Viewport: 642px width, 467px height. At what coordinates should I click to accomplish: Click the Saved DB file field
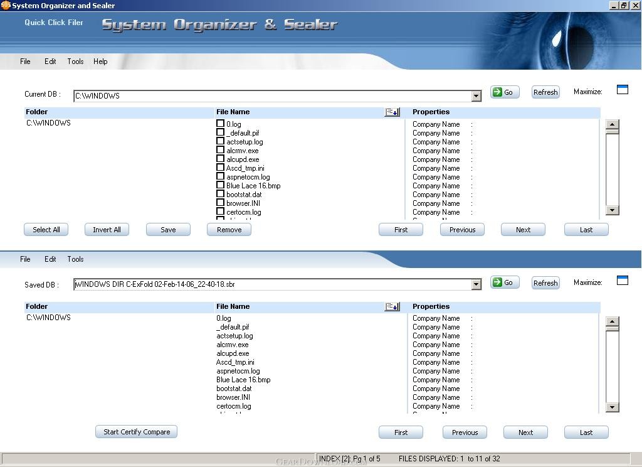point(272,284)
